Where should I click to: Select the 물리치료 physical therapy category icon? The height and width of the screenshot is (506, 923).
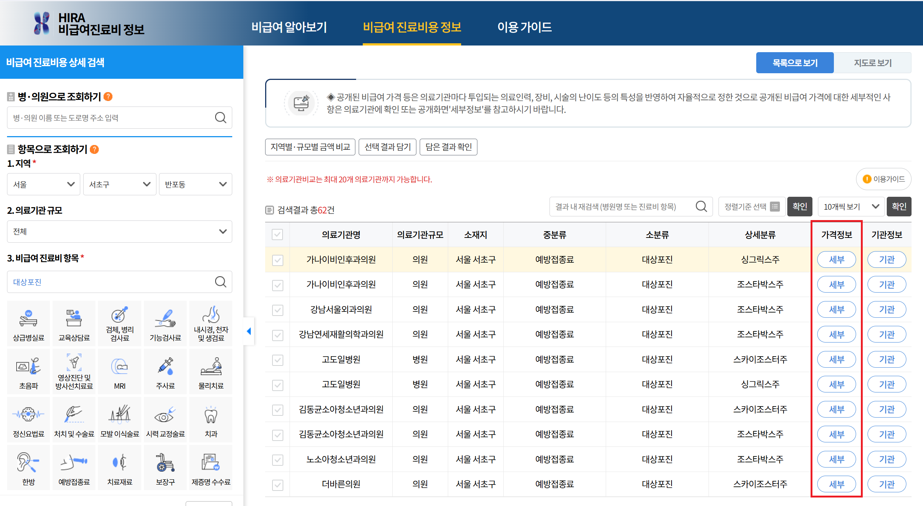[x=210, y=370]
